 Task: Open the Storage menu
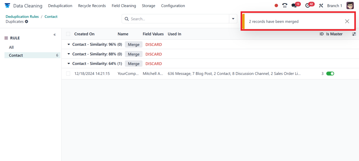coord(148,6)
